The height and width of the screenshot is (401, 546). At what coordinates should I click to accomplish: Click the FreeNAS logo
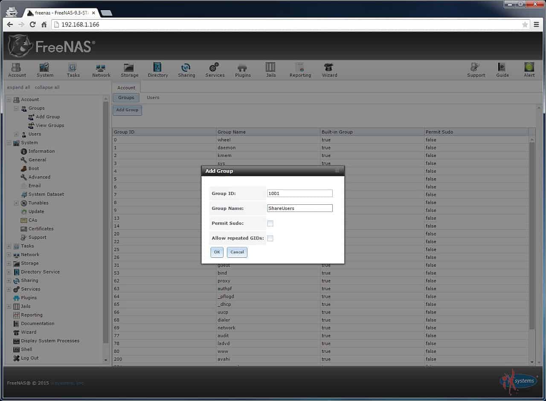pyautogui.click(x=51, y=46)
